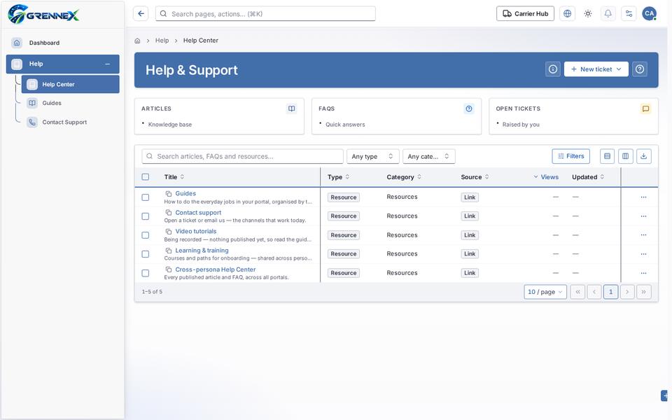Open the Learning & training link
This screenshot has height=420, width=672.
coord(202,251)
